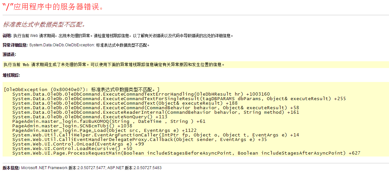The height and width of the screenshot is (174, 389).
Task: Click the master_login.SCNBcmTUbj() +1038 line
Action: click(72, 126)
